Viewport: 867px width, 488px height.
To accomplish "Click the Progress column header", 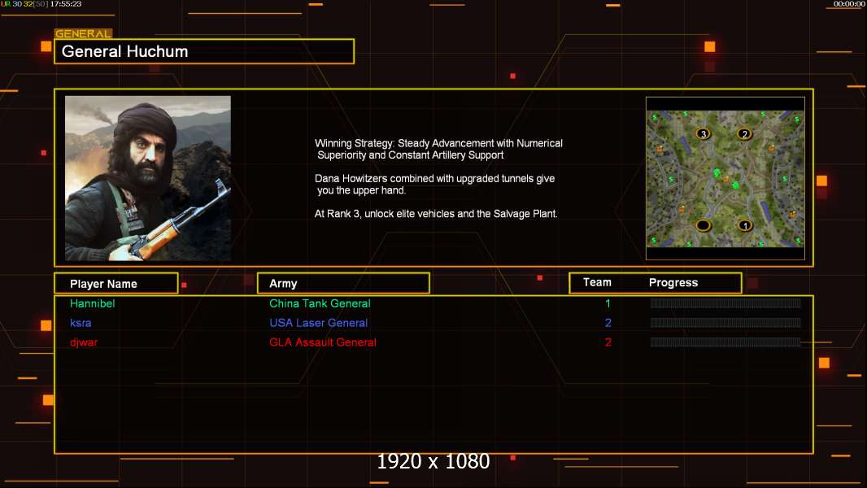I will coord(673,282).
